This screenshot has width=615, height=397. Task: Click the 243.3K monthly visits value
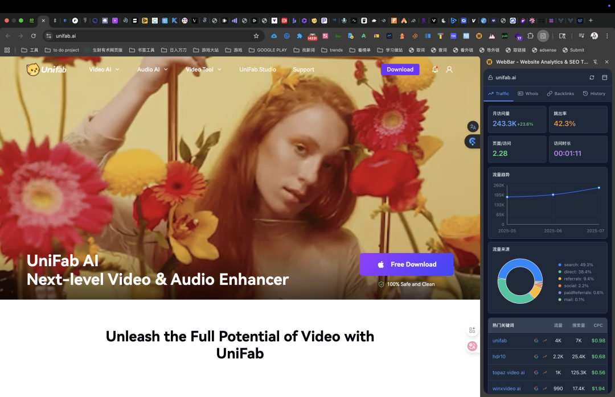[x=505, y=124]
